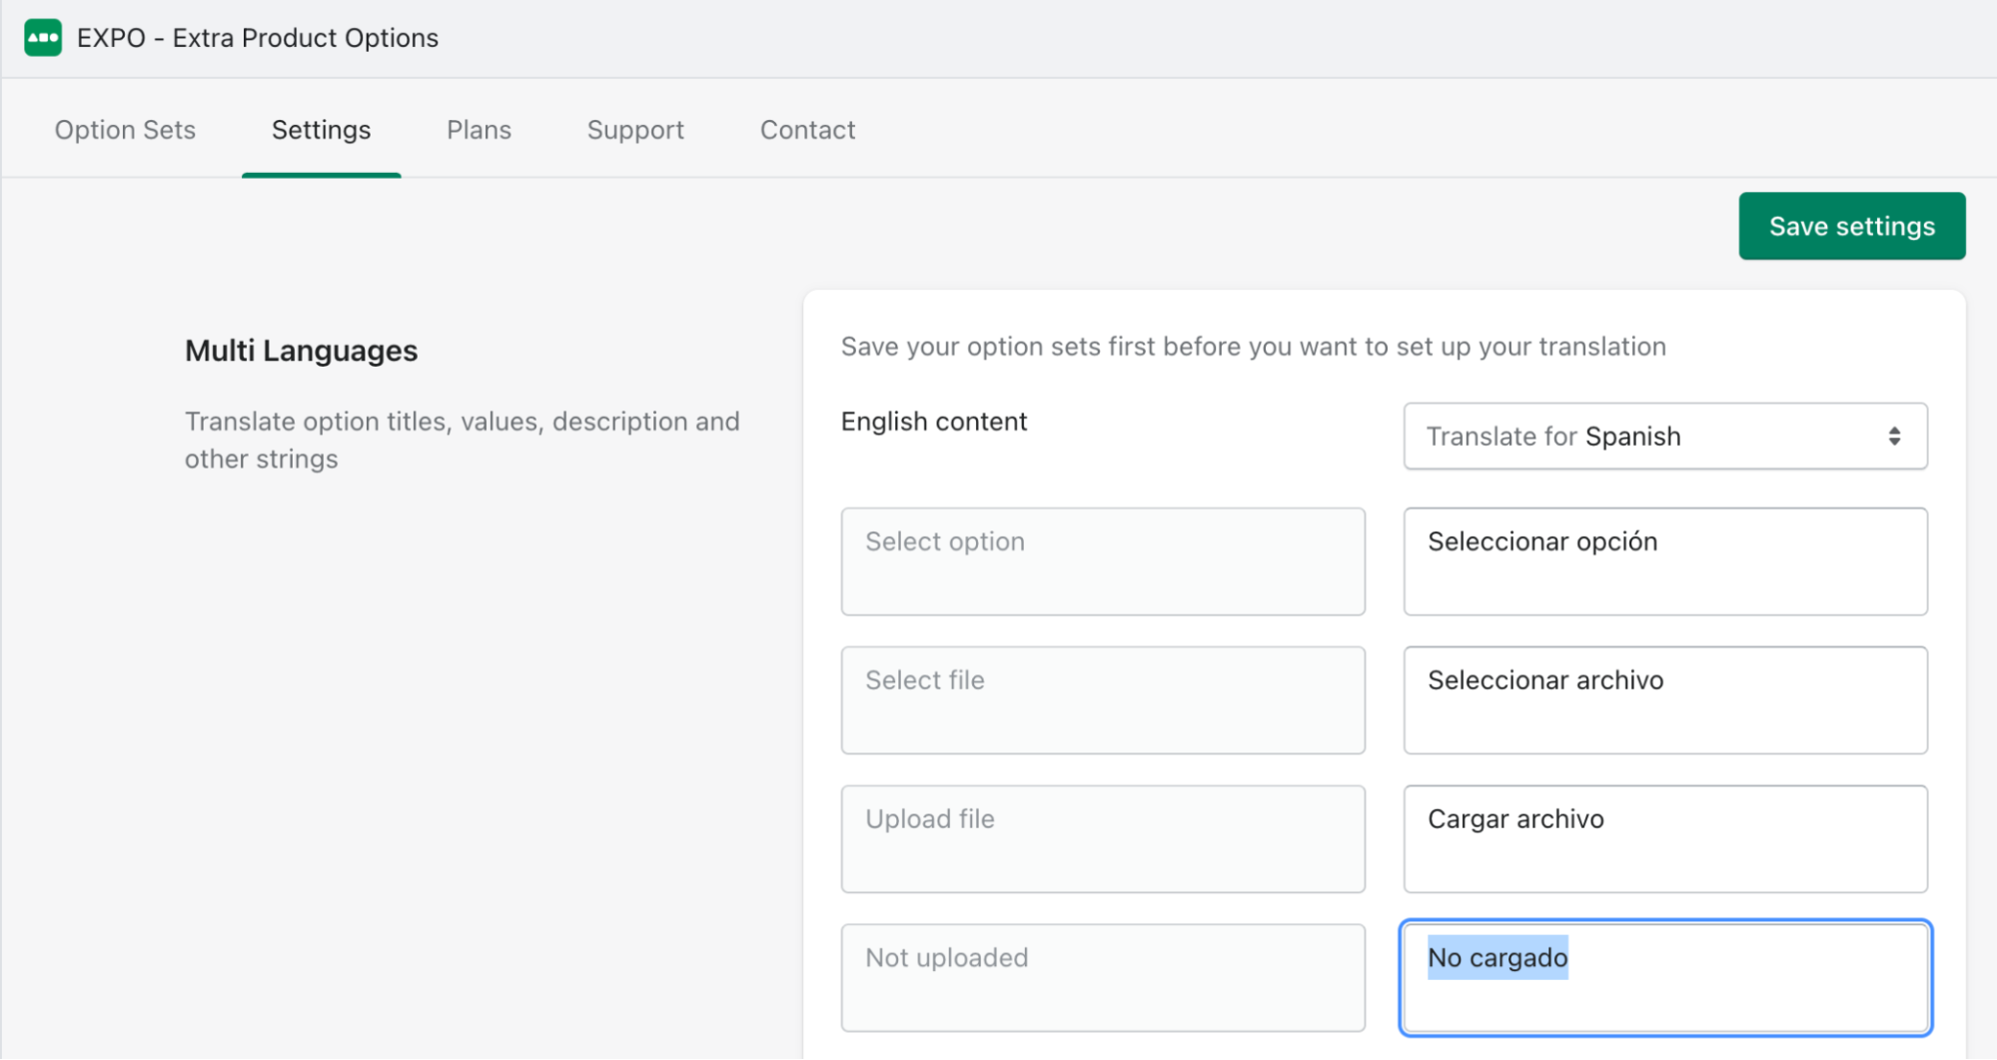Click the 'EXPO - Extra Product Options' title
Viewport: 1997px width, 1060px height.
(x=258, y=38)
